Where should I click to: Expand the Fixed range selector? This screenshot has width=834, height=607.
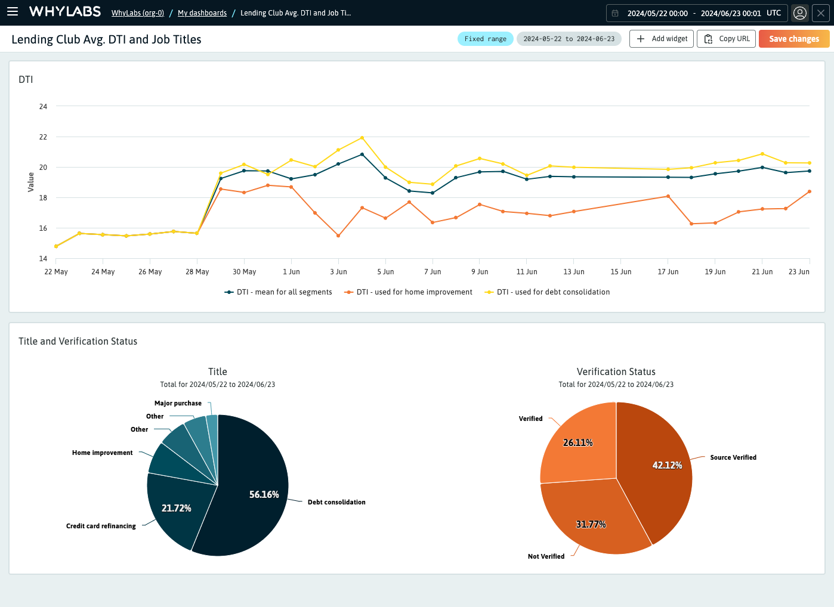(x=485, y=38)
